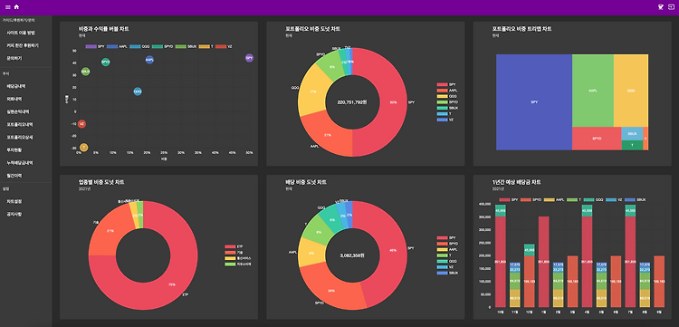The image size is (679, 327).
Task: Click 21% AAPL slice of portfolio donut
Action: click(x=328, y=135)
